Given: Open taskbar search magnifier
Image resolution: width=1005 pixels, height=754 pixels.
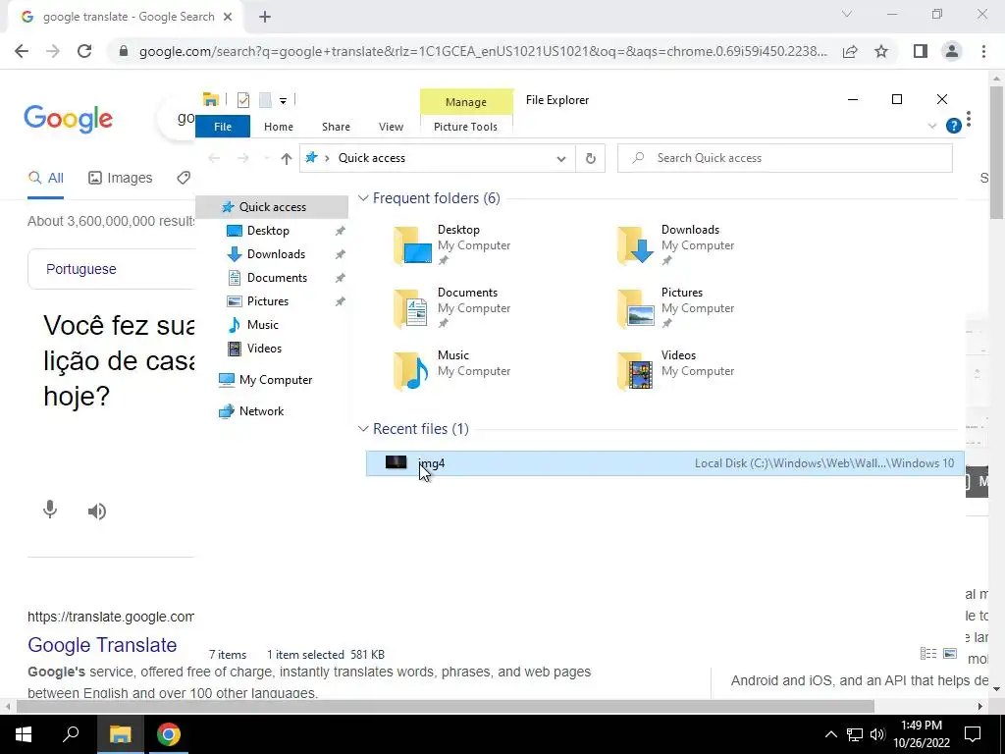Looking at the screenshot, I should pyautogui.click(x=71, y=734).
